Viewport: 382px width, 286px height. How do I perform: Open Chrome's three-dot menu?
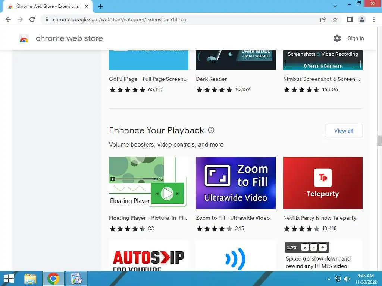[x=374, y=19]
